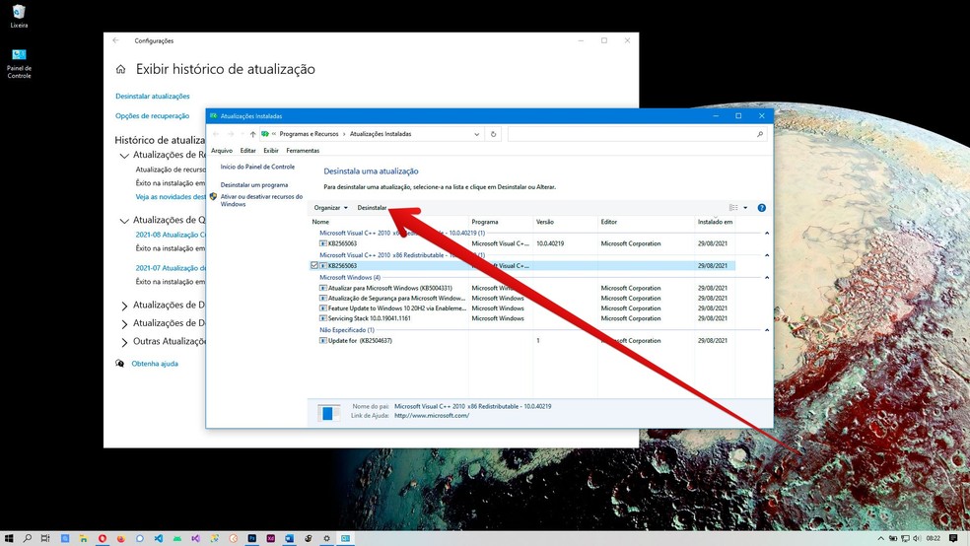Open Visual Studio from the taskbar
This screenshot has width=970, height=546.
tap(195, 538)
